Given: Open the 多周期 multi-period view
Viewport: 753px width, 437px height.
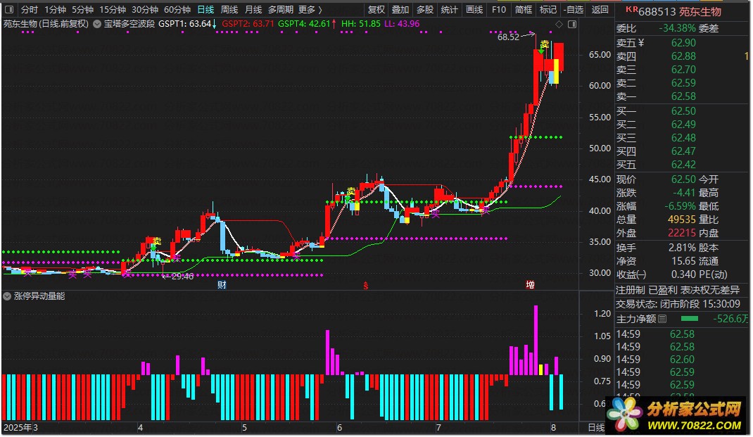Looking at the screenshot, I should click(x=281, y=10).
